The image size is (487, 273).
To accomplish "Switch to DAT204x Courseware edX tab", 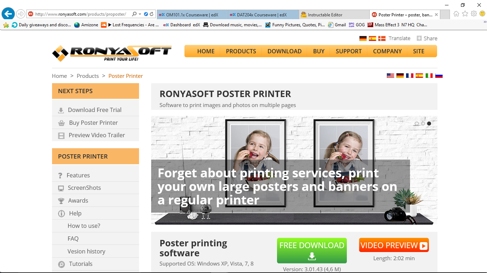I will [263, 15].
